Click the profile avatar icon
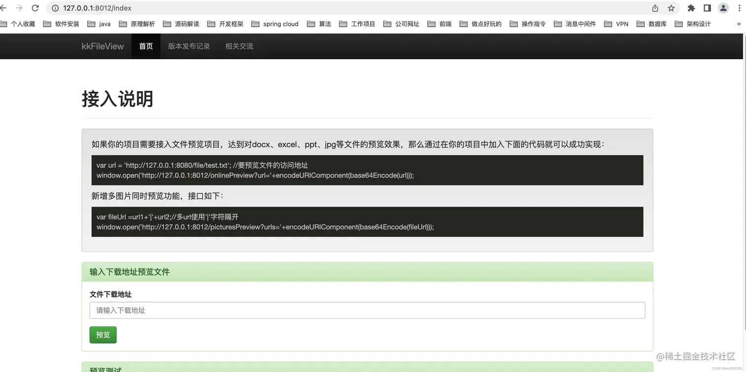Image resolution: width=746 pixels, height=372 pixels. coord(723,8)
